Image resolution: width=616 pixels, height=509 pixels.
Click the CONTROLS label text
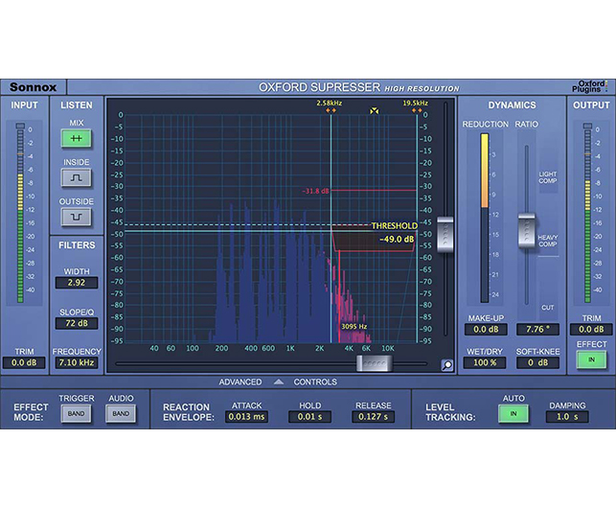315,382
